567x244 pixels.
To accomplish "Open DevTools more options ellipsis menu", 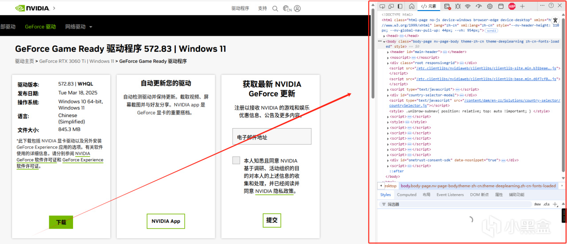I will 542,6.
